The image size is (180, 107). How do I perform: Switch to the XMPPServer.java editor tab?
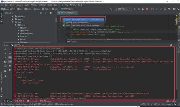click(67, 13)
